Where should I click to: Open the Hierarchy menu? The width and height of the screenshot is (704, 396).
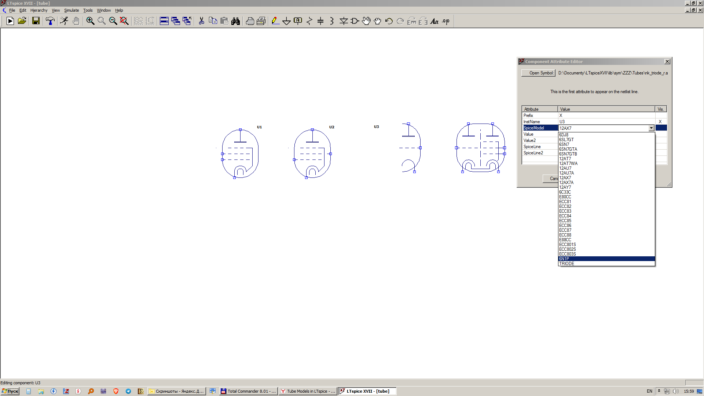(39, 10)
